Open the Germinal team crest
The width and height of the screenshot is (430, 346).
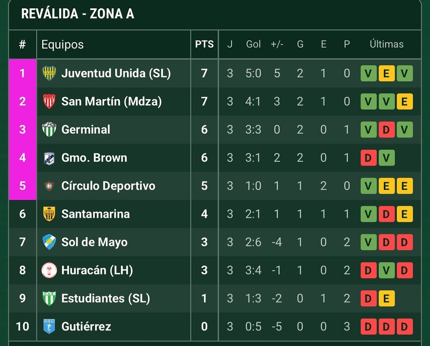49,129
